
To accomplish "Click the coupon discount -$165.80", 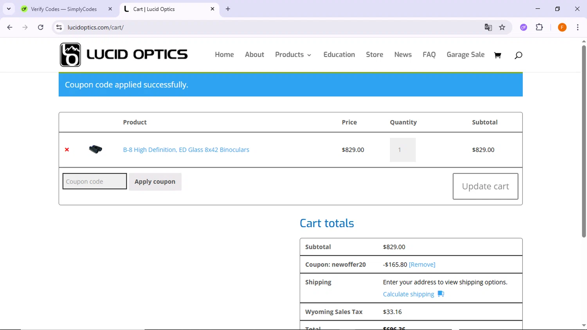I will coord(395,265).
